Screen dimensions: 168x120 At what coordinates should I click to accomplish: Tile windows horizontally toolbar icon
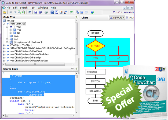coord(82,12)
